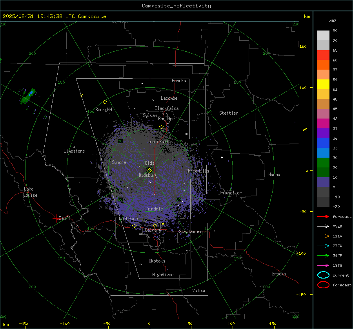353x329 pixels.
Task: Select the white 09EA arrow in legend
Action: pos(323,227)
